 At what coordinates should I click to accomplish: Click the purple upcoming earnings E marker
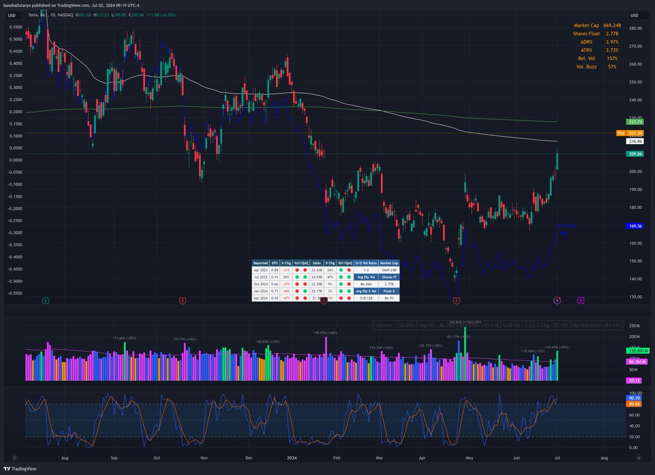[x=581, y=300]
